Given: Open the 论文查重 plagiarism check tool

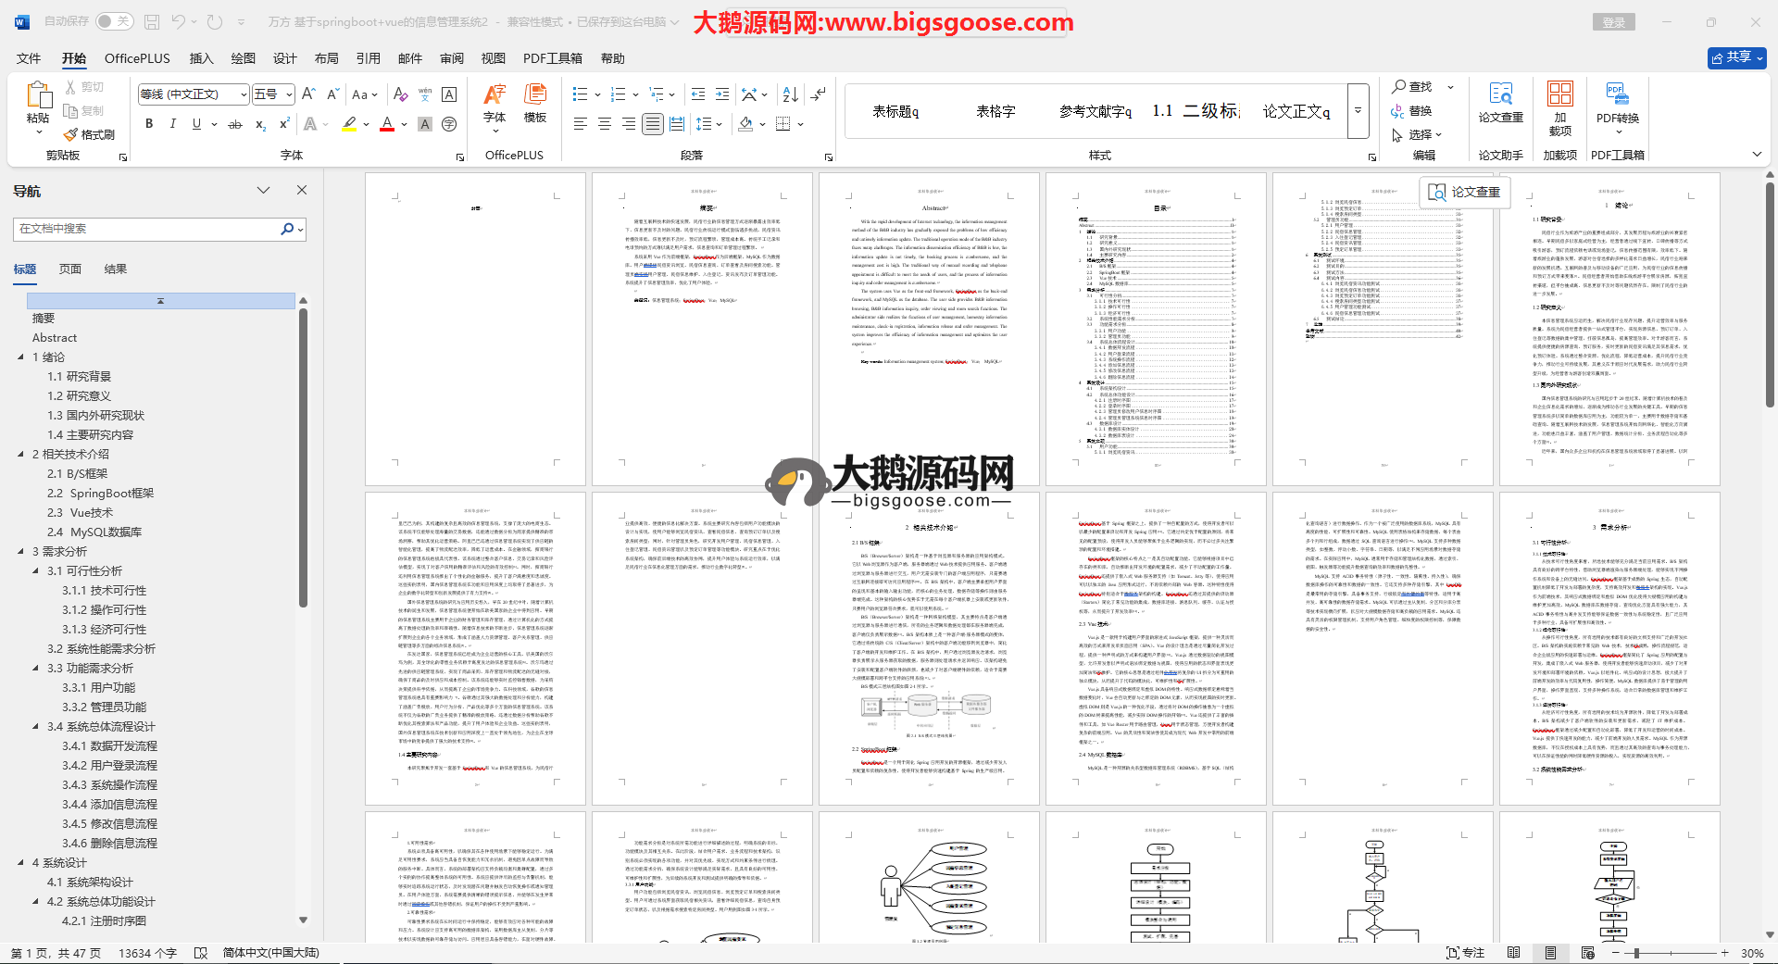Looking at the screenshot, I should (x=1500, y=102).
